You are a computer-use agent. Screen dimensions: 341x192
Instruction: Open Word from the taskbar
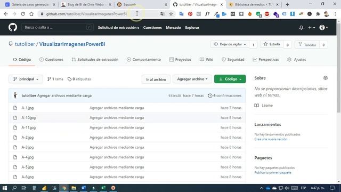(x=84, y=188)
